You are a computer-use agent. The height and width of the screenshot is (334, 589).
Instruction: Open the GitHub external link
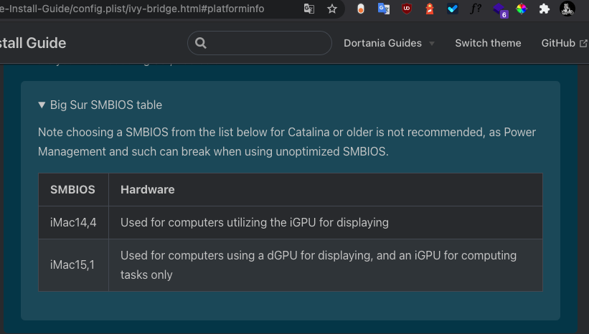pyautogui.click(x=563, y=43)
